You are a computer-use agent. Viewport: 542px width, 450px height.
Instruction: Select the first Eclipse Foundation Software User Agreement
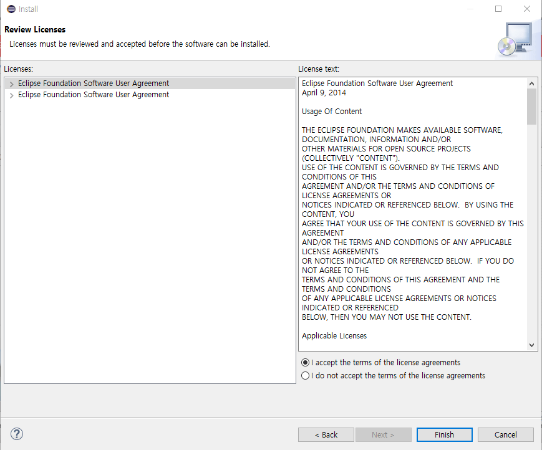[x=94, y=84]
